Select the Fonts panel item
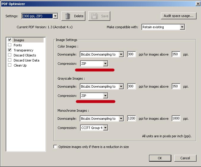 pos(18,45)
